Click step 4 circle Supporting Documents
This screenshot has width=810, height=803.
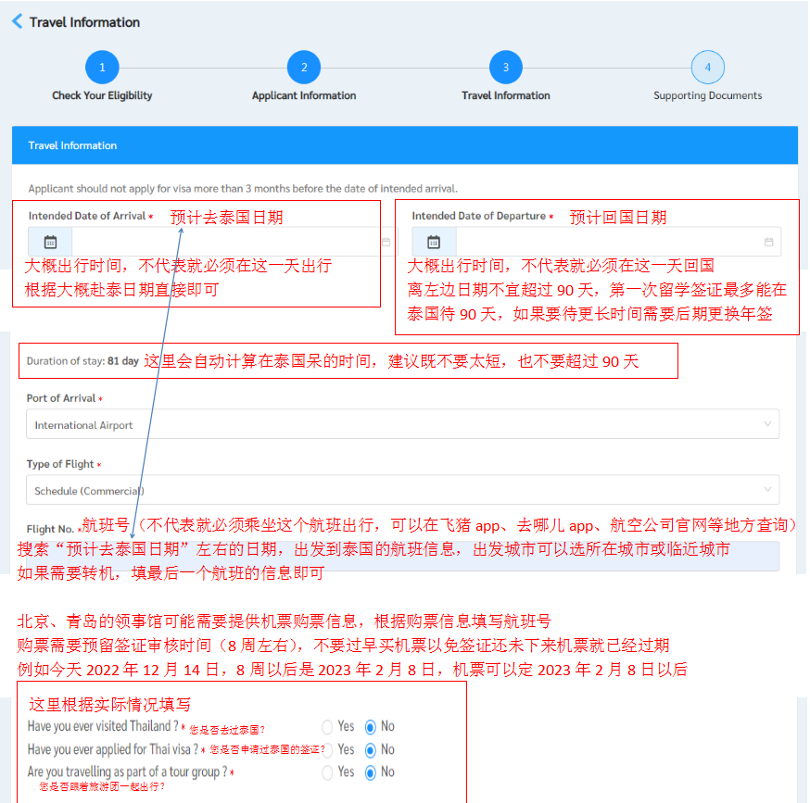[707, 68]
